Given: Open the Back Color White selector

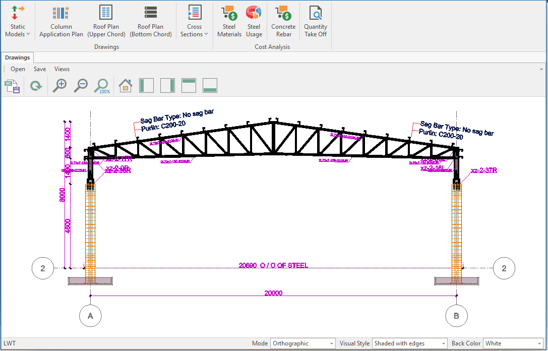Looking at the screenshot, I should tap(513, 343).
